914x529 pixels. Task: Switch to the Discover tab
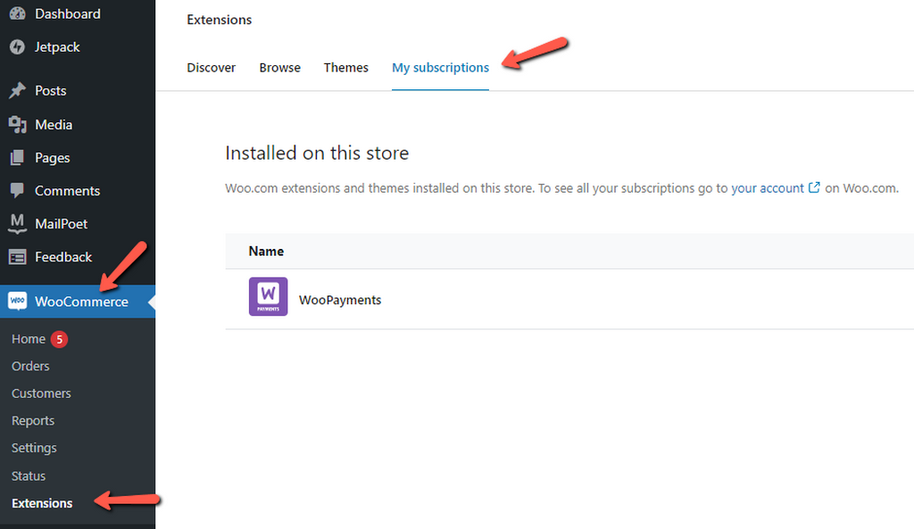tap(211, 67)
